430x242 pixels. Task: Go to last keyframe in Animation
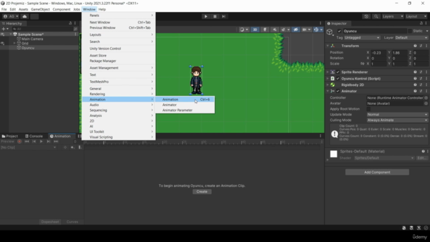56,142
